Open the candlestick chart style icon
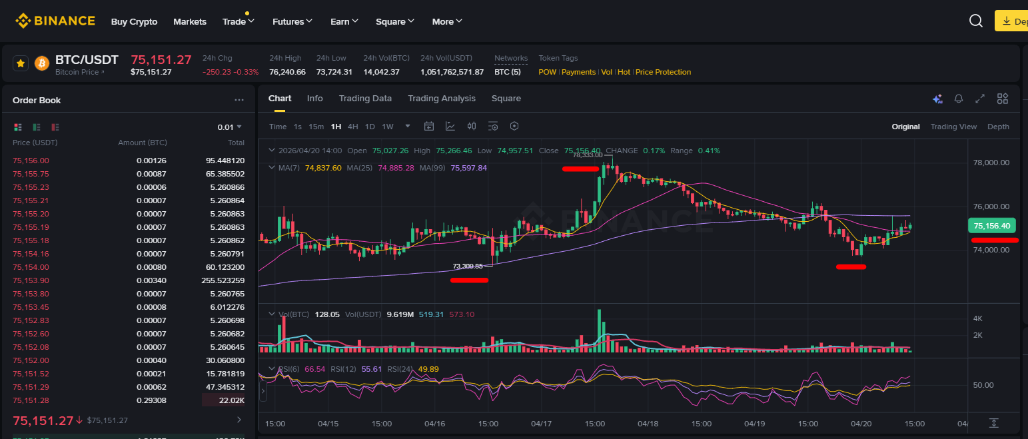The height and width of the screenshot is (439, 1028). [x=472, y=127]
